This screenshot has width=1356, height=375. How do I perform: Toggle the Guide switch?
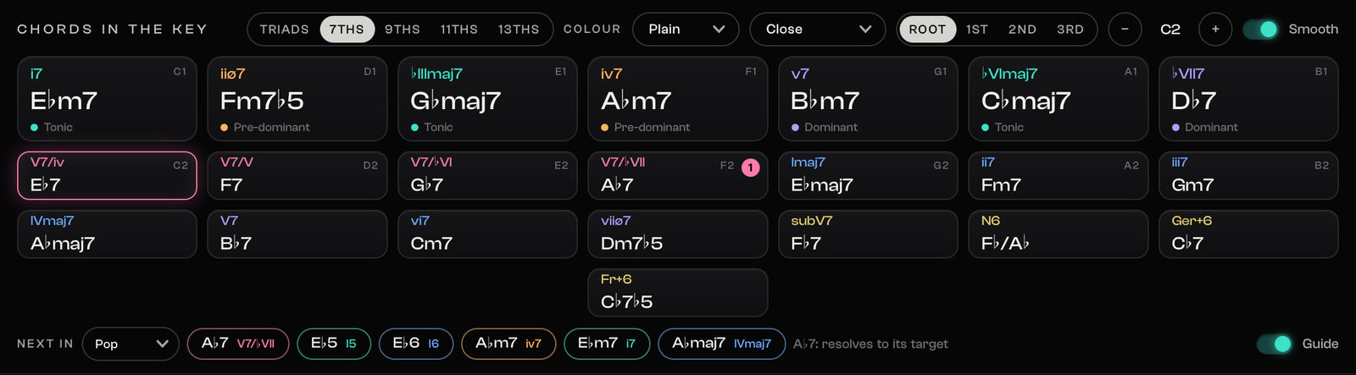point(1274,344)
